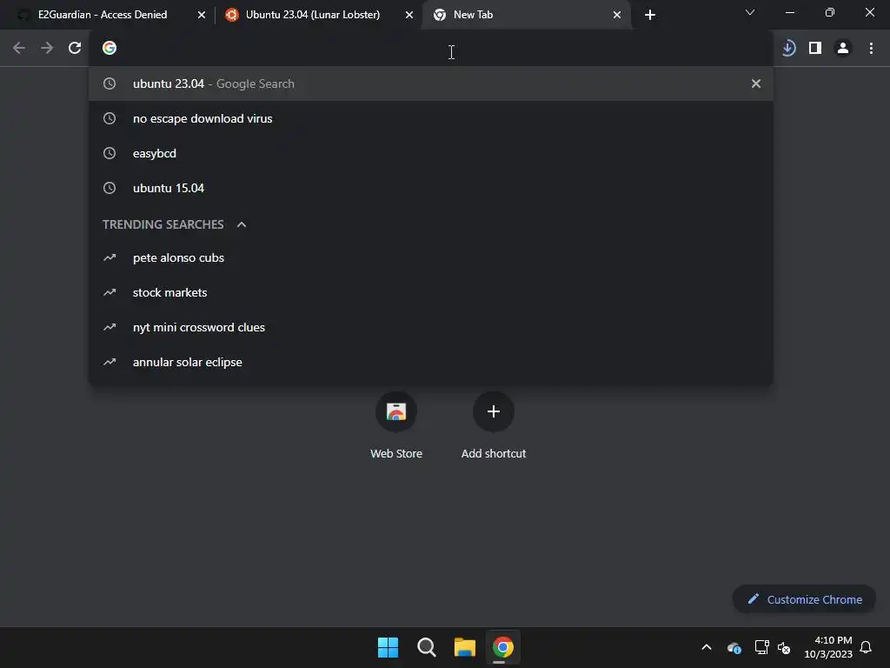Screen dimensions: 890x668
Task: Click the Chrome taskbar icon
Action: tap(503, 647)
